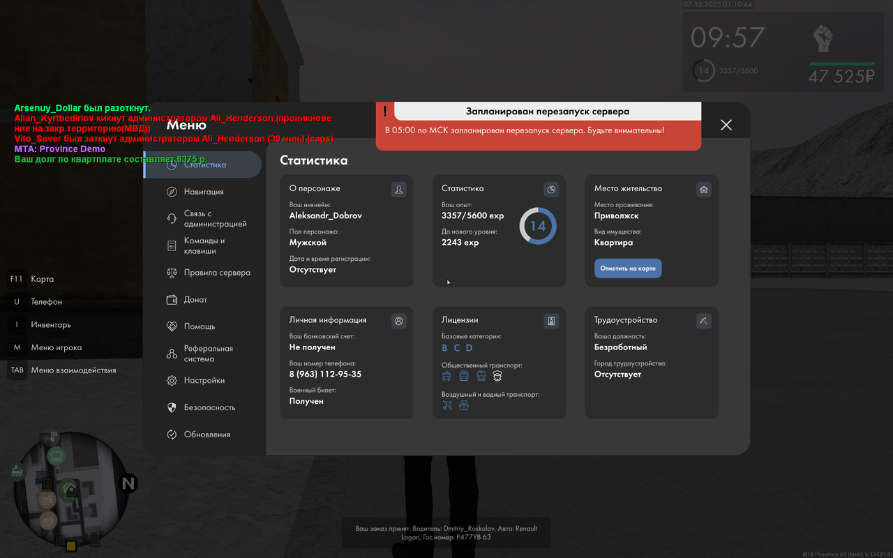The image size is (893, 558).
Task: Open Навигация compass icon in sidebar
Action: 172,192
